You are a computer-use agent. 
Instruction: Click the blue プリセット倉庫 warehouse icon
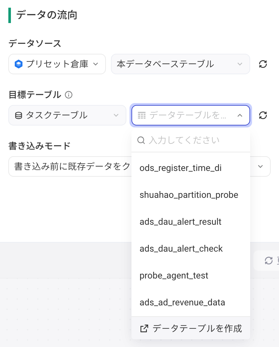coord(19,64)
